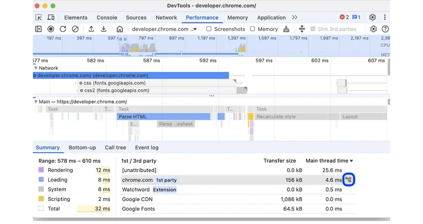This screenshot has width=423, height=224.
Task: Click the flame chart vertical scrollbar
Action: pyautogui.click(x=389, y=102)
